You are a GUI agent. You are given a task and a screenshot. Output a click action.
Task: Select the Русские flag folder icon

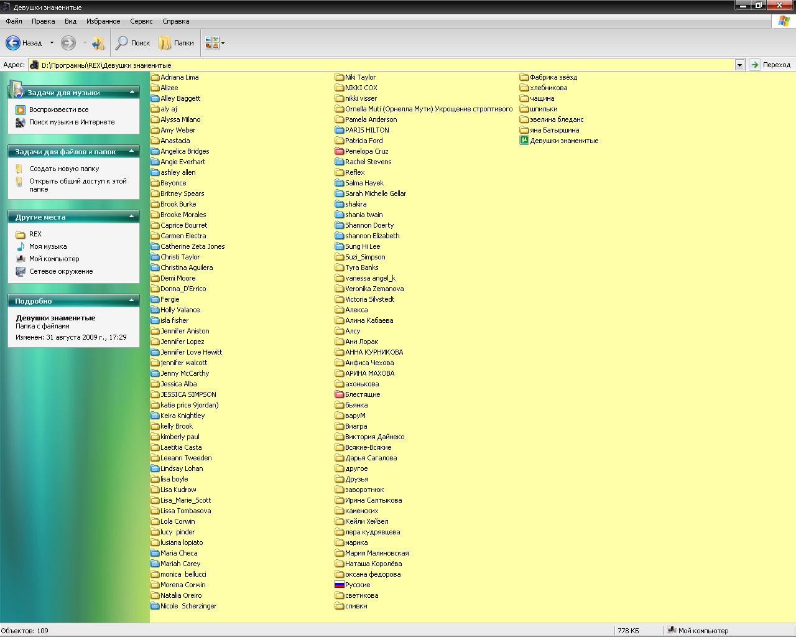click(x=340, y=585)
